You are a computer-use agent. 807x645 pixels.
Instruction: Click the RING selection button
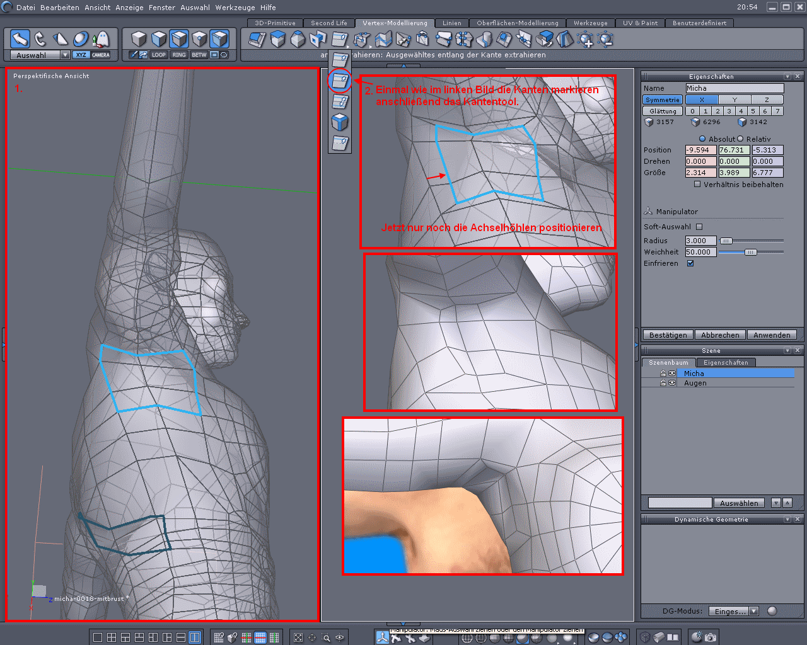179,55
